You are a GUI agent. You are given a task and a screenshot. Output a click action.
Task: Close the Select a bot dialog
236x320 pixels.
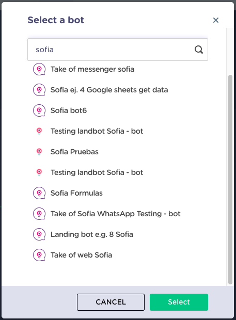click(x=216, y=20)
